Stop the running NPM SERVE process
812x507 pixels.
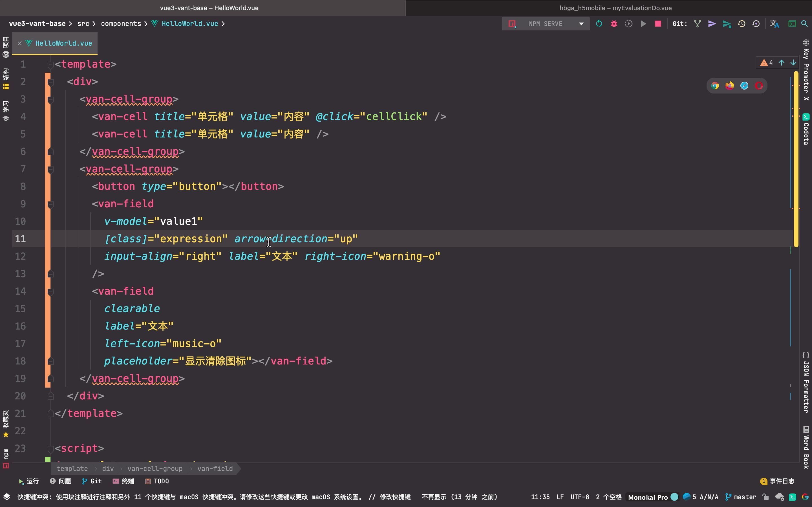(658, 24)
